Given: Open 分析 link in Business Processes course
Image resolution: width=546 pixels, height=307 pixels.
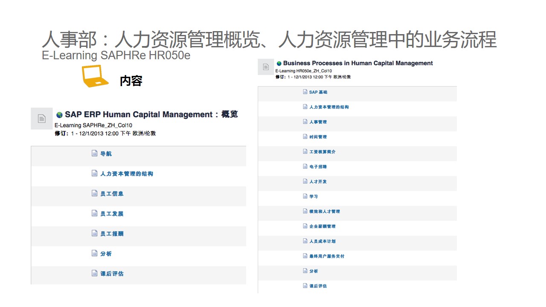Looking at the screenshot, I should coord(314,271).
